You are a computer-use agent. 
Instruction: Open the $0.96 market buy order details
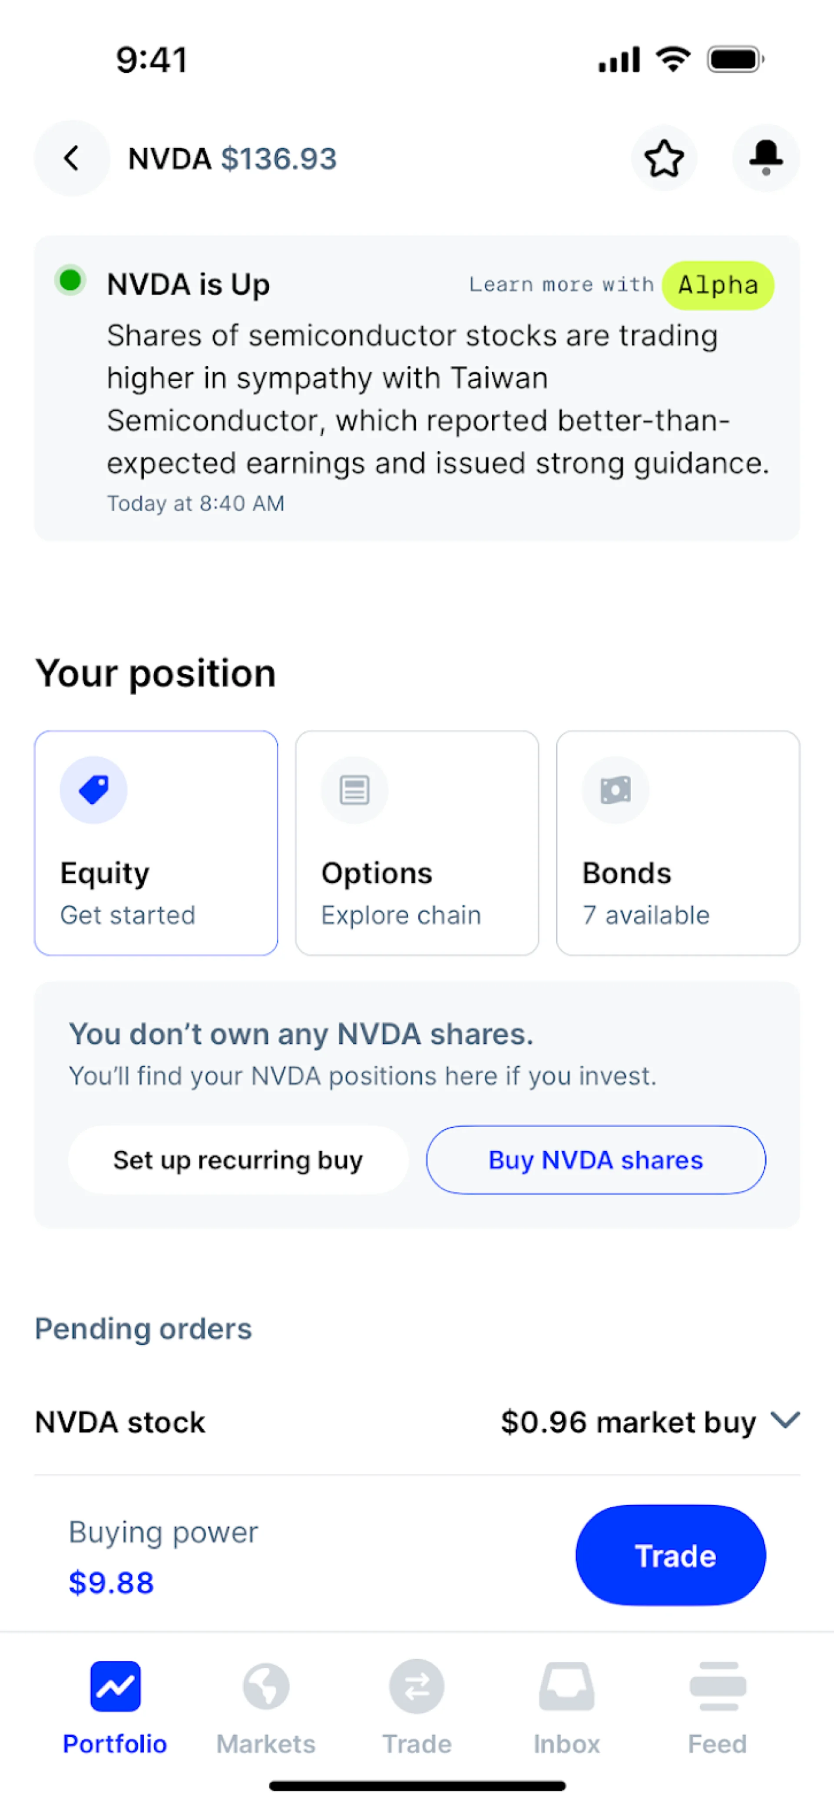tap(628, 1423)
